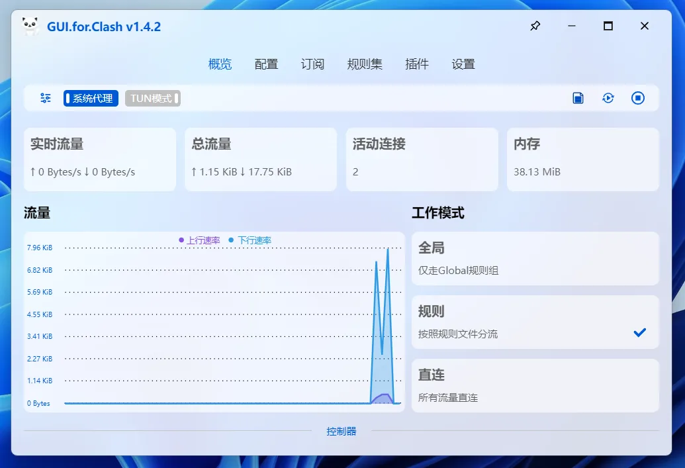
Task: Click the stop kernel icon
Action: (637, 97)
